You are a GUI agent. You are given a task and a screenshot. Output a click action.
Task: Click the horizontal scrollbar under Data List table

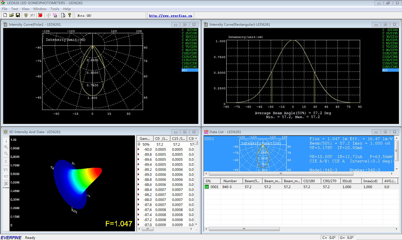tap(244, 229)
